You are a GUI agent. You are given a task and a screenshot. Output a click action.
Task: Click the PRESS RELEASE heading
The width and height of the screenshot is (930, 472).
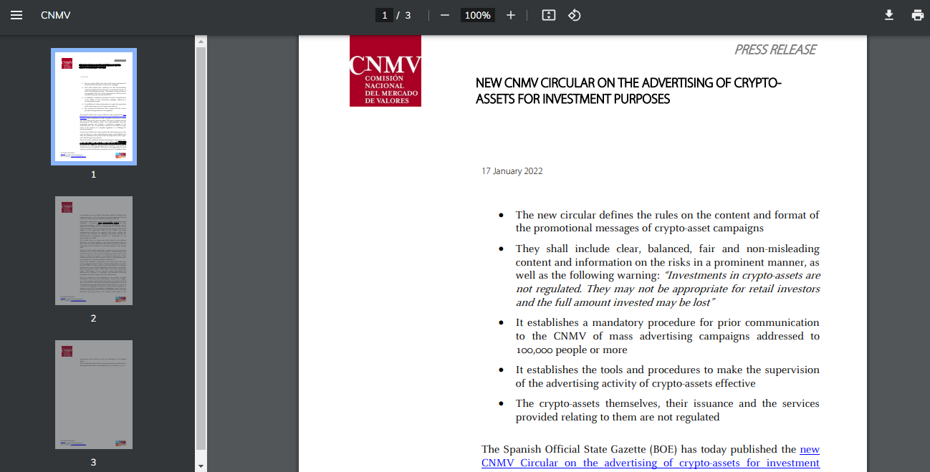[x=775, y=49]
